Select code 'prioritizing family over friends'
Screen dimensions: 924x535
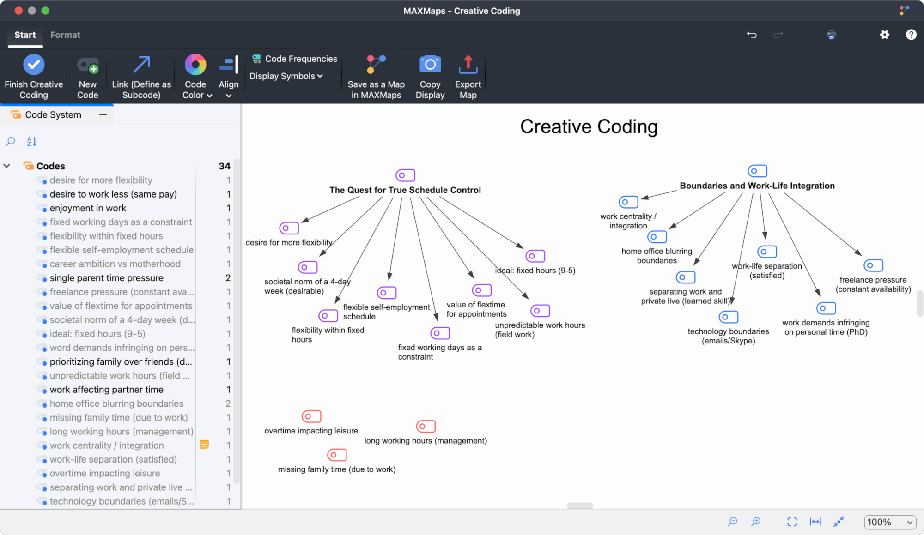pos(121,361)
